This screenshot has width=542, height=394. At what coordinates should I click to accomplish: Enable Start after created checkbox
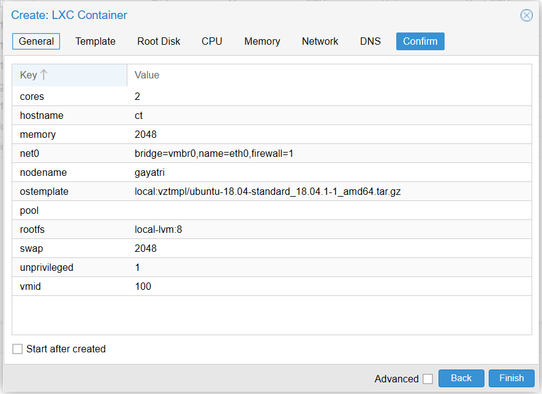pos(17,349)
